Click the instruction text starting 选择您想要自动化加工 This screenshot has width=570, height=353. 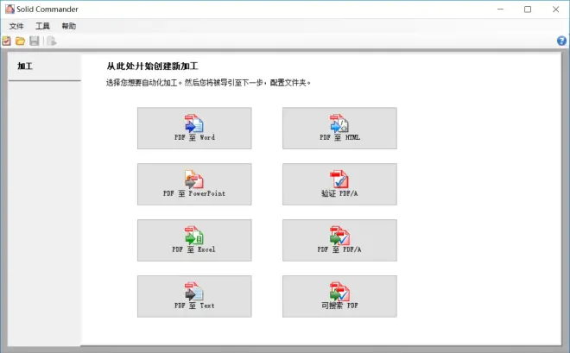click(x=209, y=83)
